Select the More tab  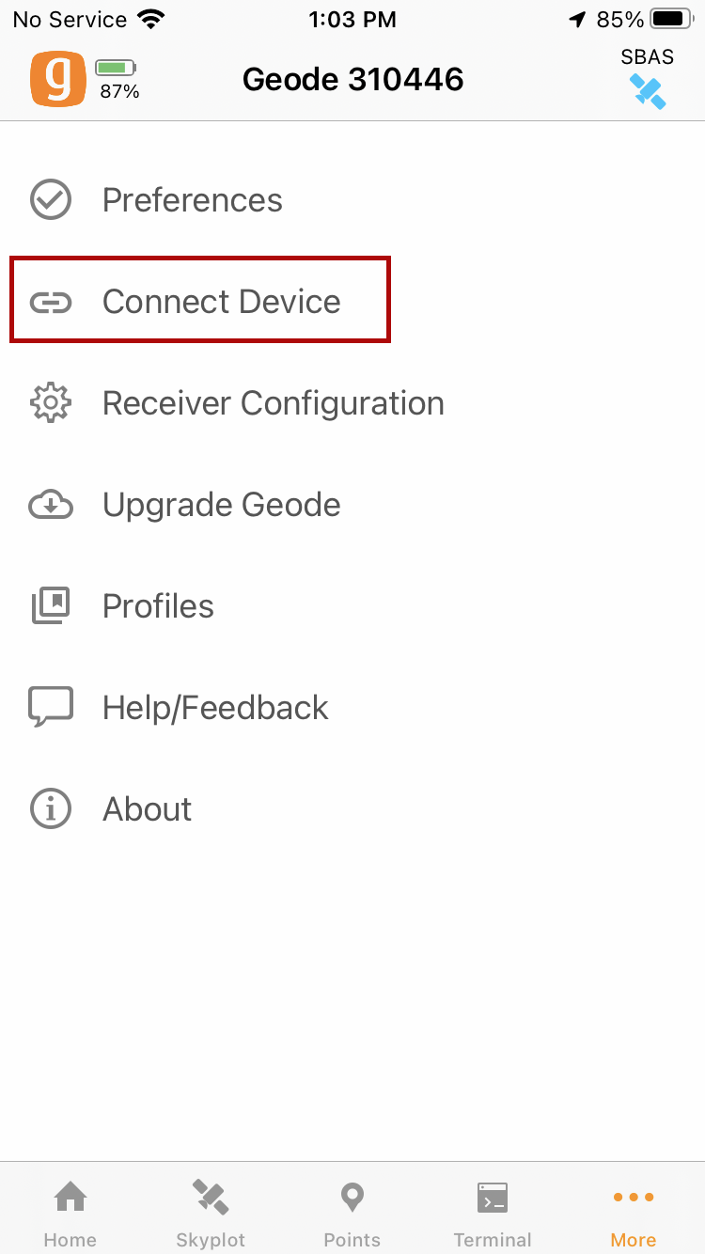[x=634, y=1213]
